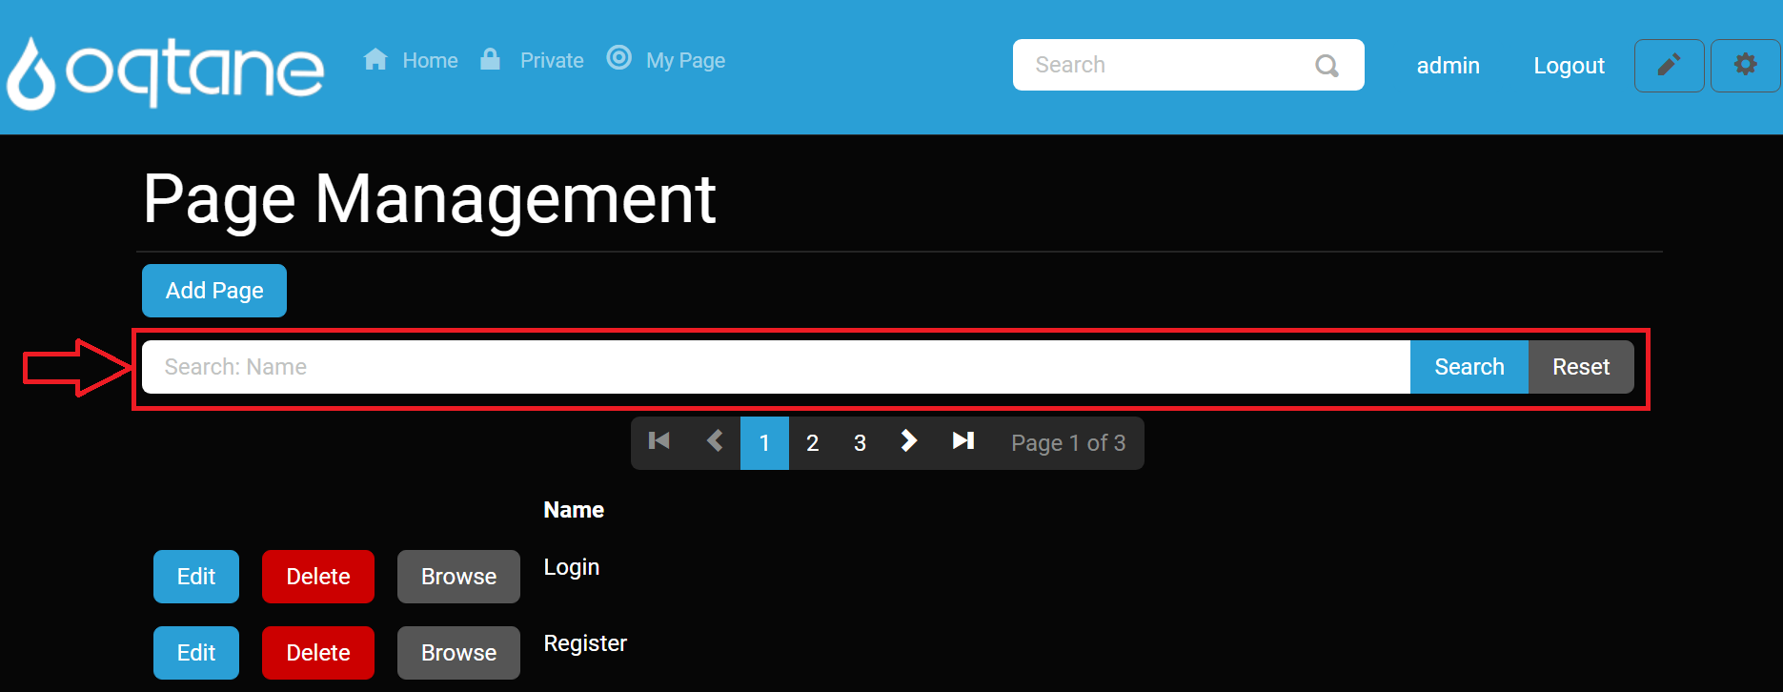Go to next page with right chevron
The image size is (1783, 692).
(x=909, y=441)
